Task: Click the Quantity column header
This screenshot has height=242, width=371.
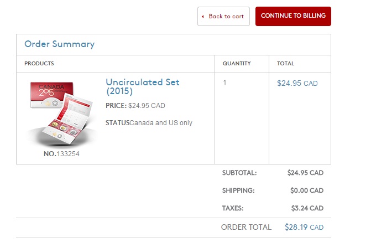Action: click(x=237, y=63)
